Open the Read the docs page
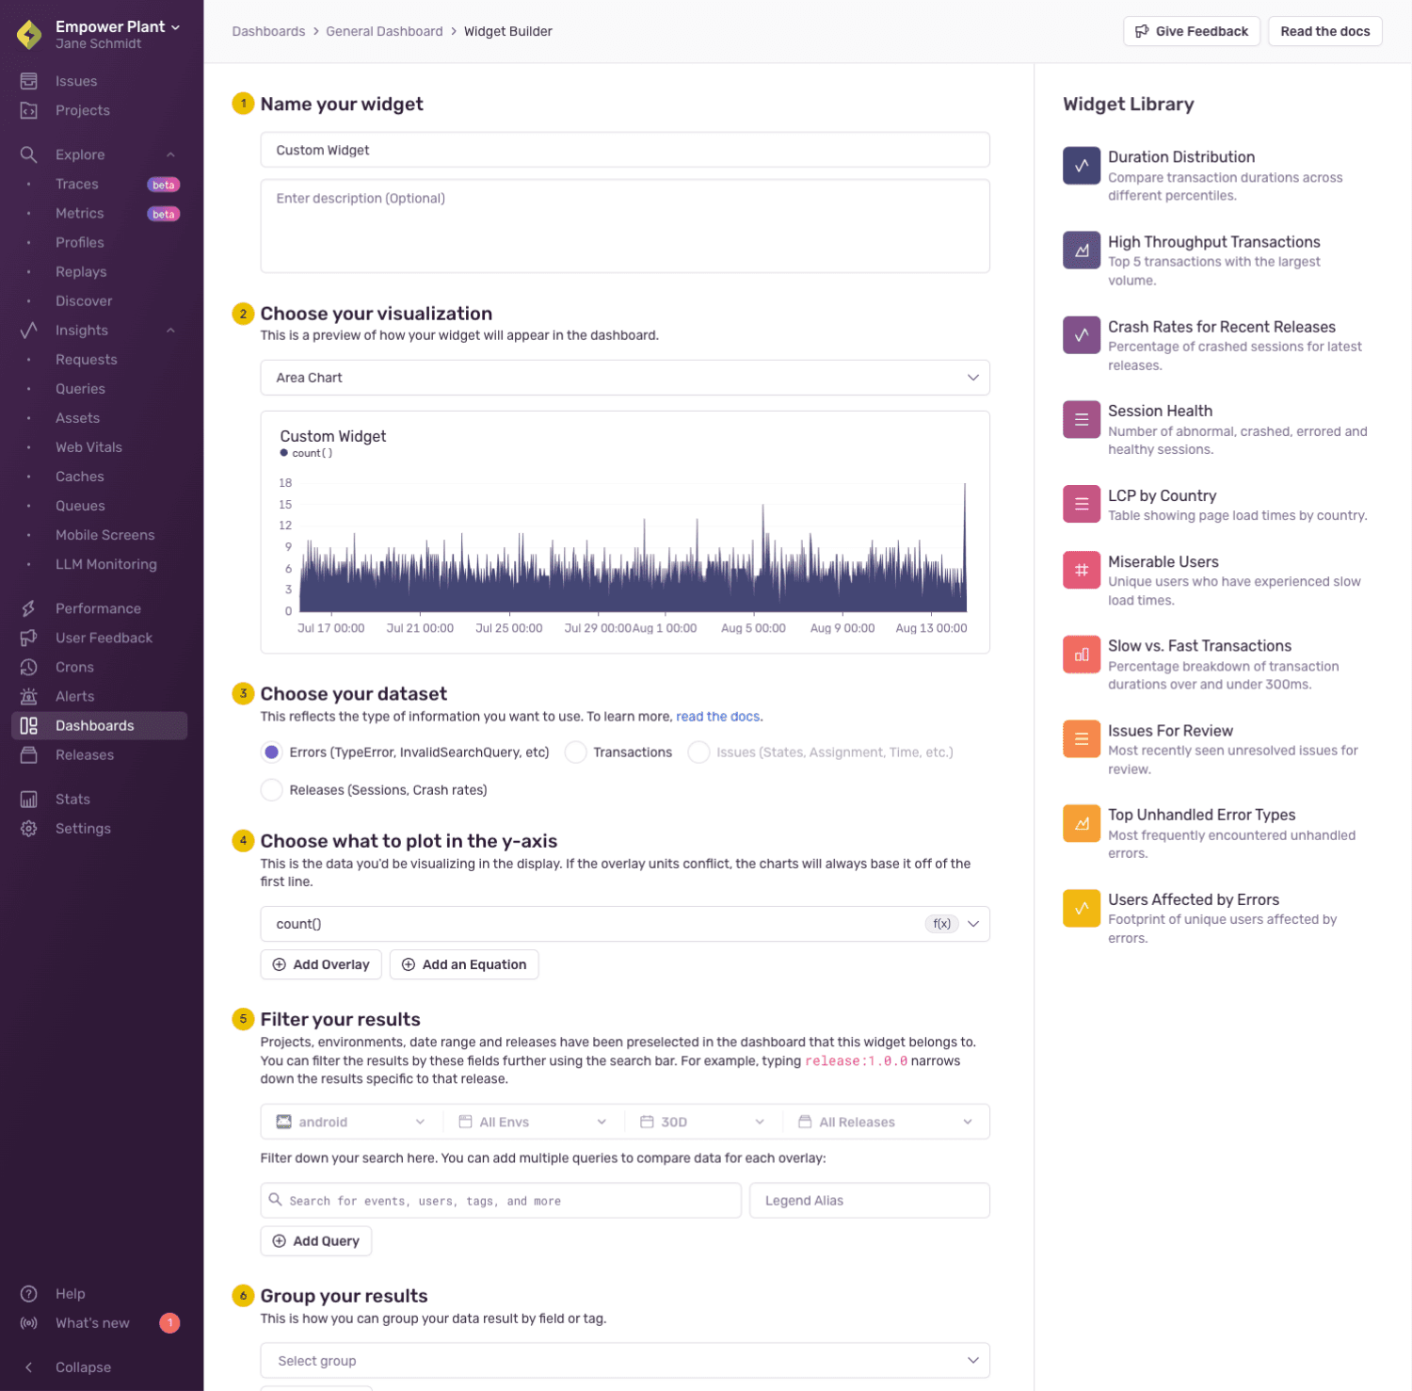The height and width of the screenshot is (1391, 1412). point(1324,31)
